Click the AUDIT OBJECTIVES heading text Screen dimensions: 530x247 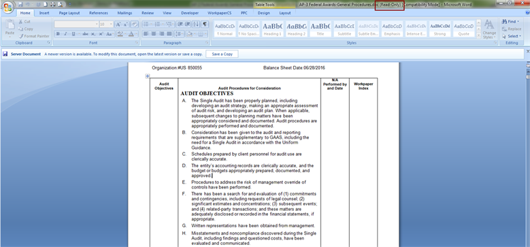[207, 93]
